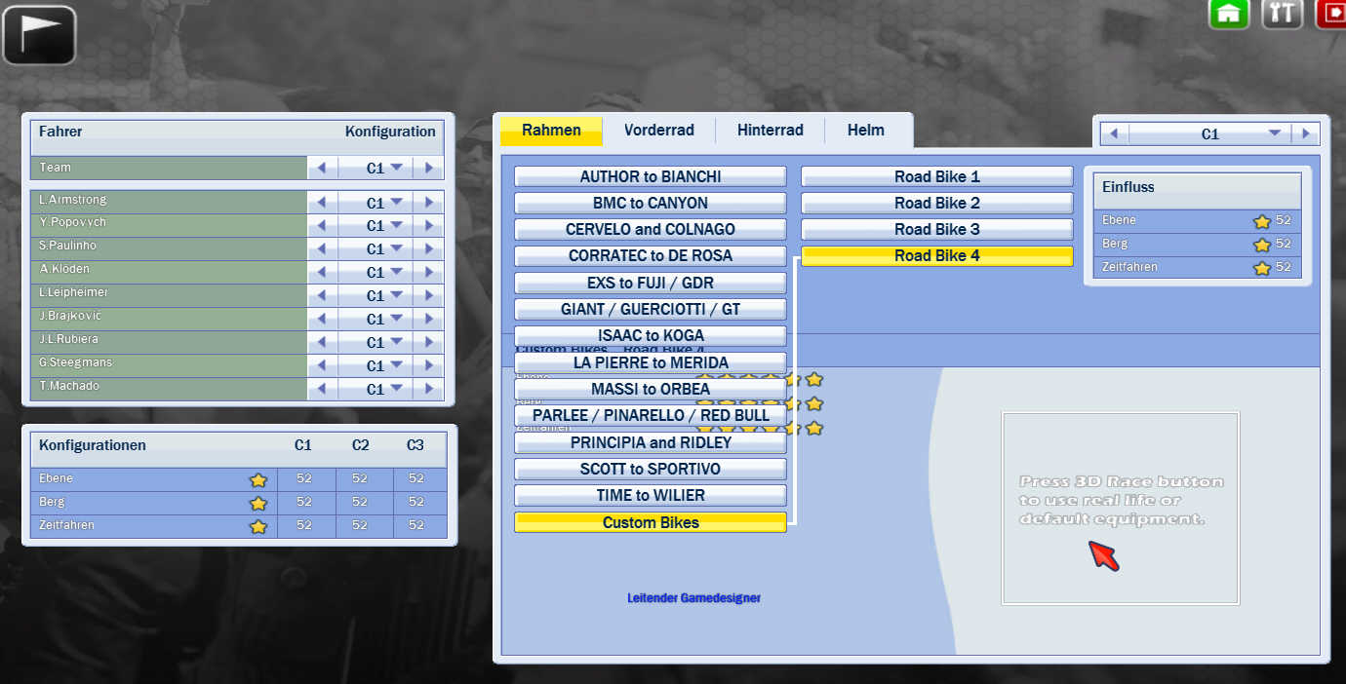Screen dimensions: 1346x684
Task: Click the white flag icon button
Action: tap(39, 35)
